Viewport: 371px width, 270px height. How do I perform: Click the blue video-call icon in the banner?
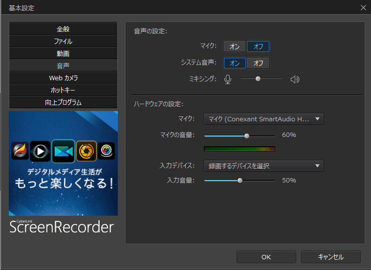tap(64, 151)
